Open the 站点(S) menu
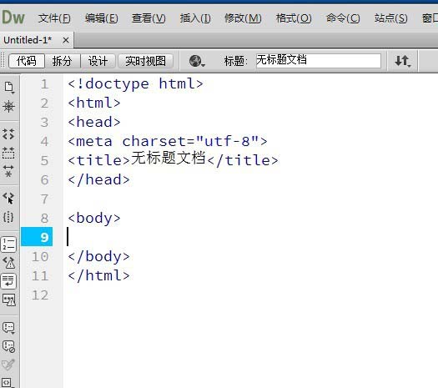The width and height of the screenshot is (438, 388). point(390,18)
